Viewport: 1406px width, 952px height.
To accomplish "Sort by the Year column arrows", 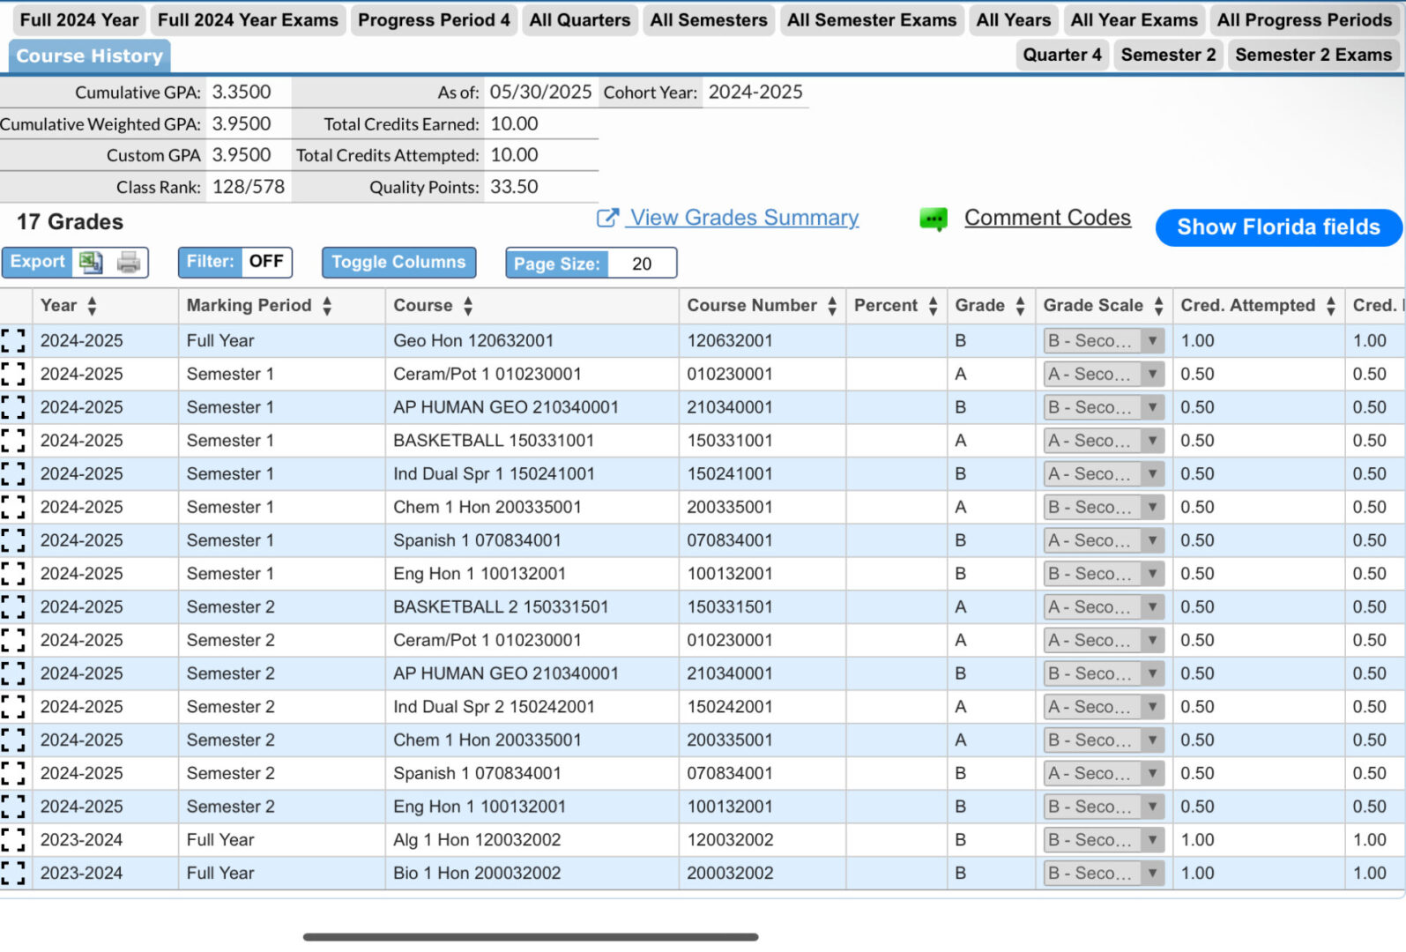I will tap(92, 306).
